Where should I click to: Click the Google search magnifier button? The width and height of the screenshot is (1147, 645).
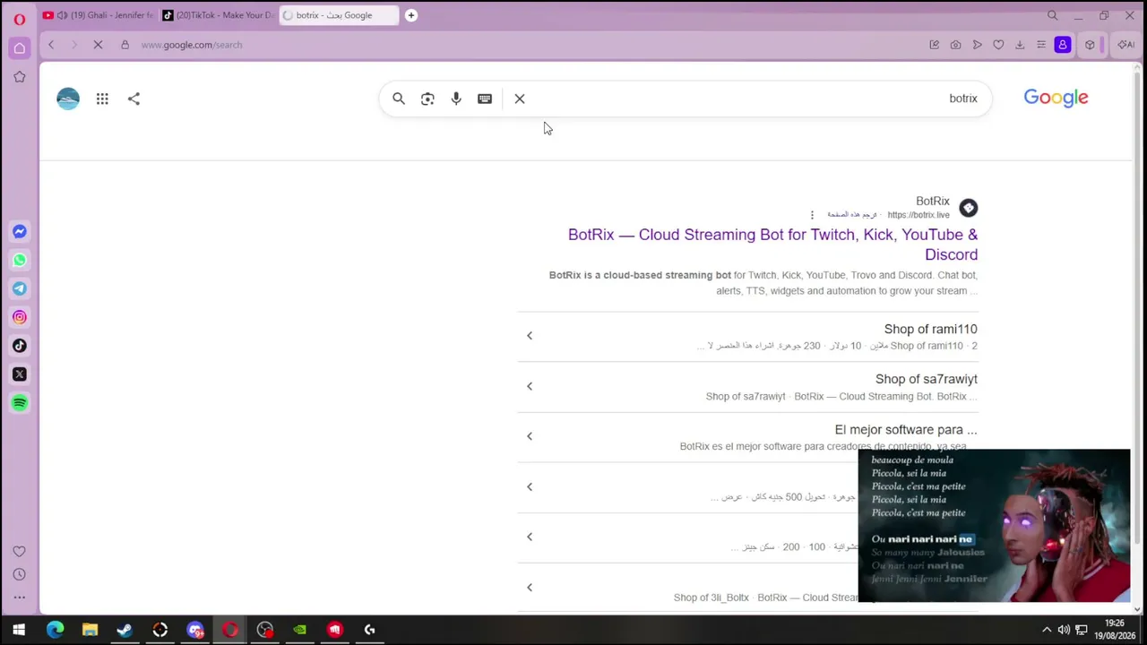point(399,99)
